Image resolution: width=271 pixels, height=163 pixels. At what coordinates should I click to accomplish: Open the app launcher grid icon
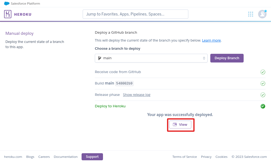pyautogui.click(x=251, y=14)
